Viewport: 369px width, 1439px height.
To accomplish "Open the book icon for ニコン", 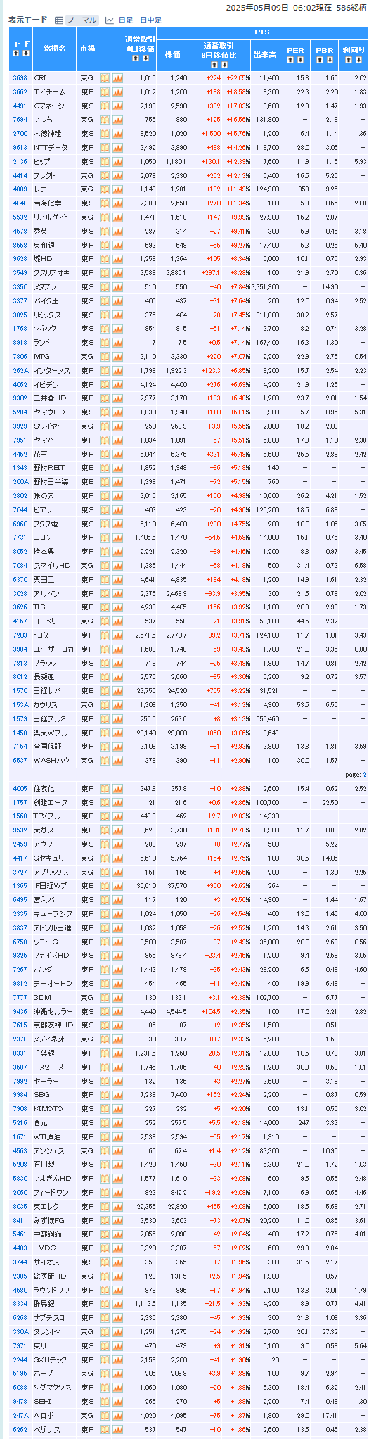I will coord(105,537).
